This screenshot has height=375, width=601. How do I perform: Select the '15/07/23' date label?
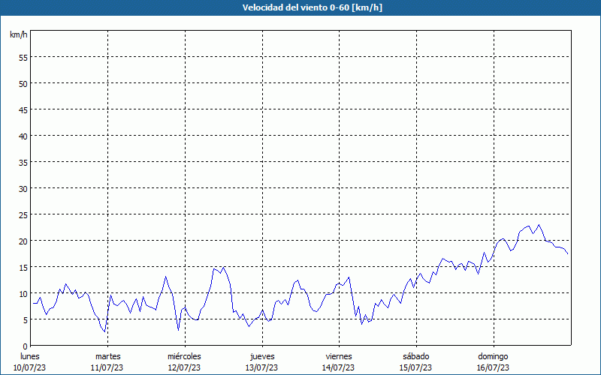(x=415, y=367)
